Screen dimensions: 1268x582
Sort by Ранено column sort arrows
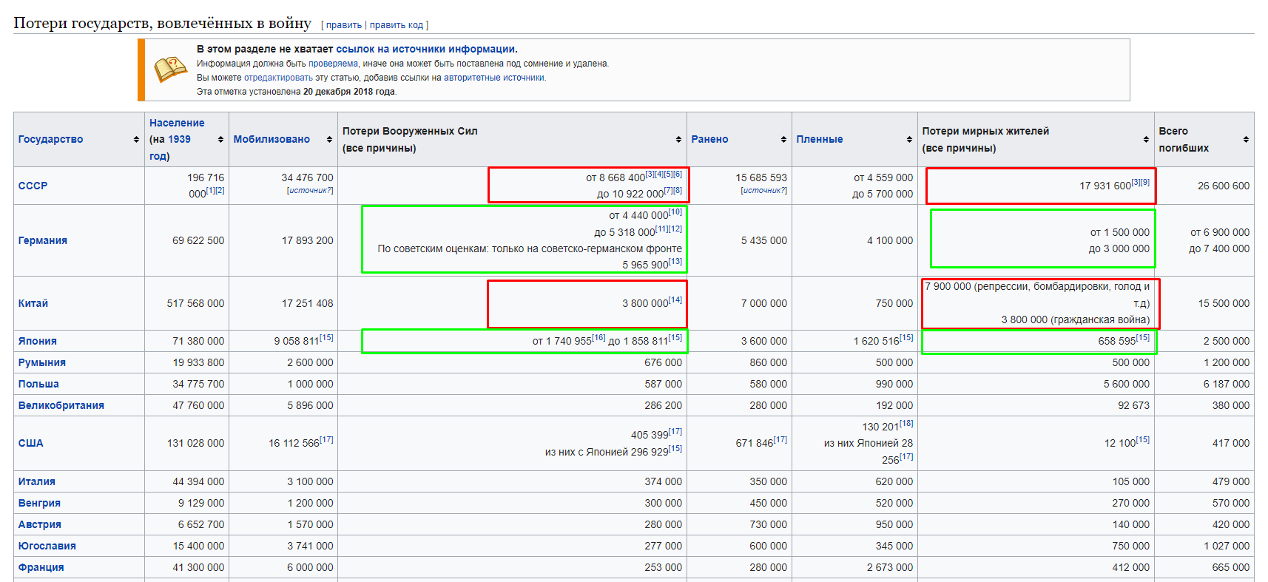783,140
